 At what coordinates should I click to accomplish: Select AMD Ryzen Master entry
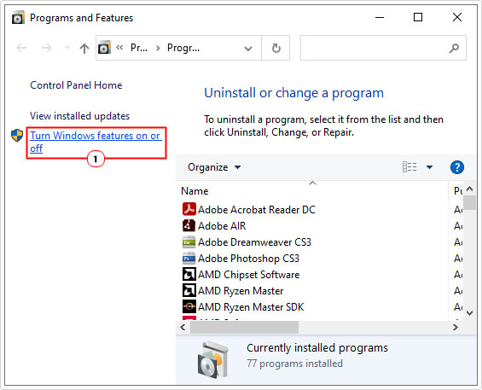coord(241,291)
